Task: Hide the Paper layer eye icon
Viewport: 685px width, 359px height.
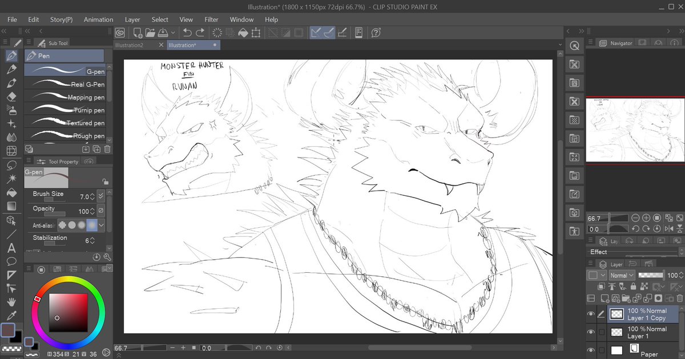Action: pyautogui.click(x=591, y=350)
